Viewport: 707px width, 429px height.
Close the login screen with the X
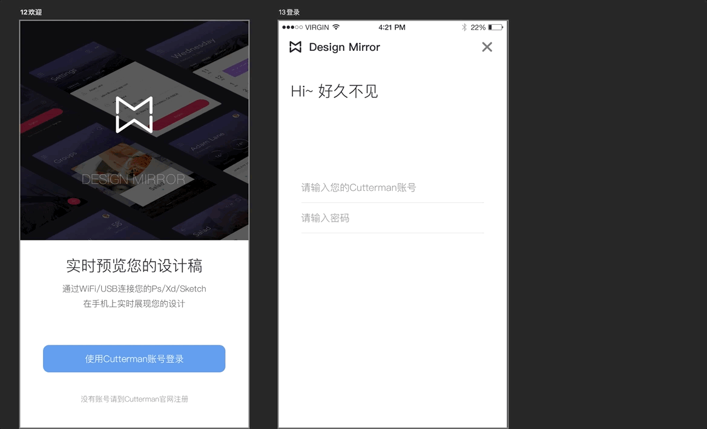pyautogui.click(x=487, y=47)
